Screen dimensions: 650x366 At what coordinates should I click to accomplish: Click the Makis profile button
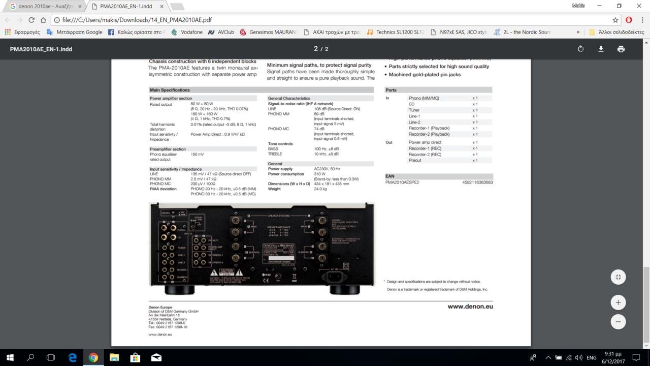(578, 6)
